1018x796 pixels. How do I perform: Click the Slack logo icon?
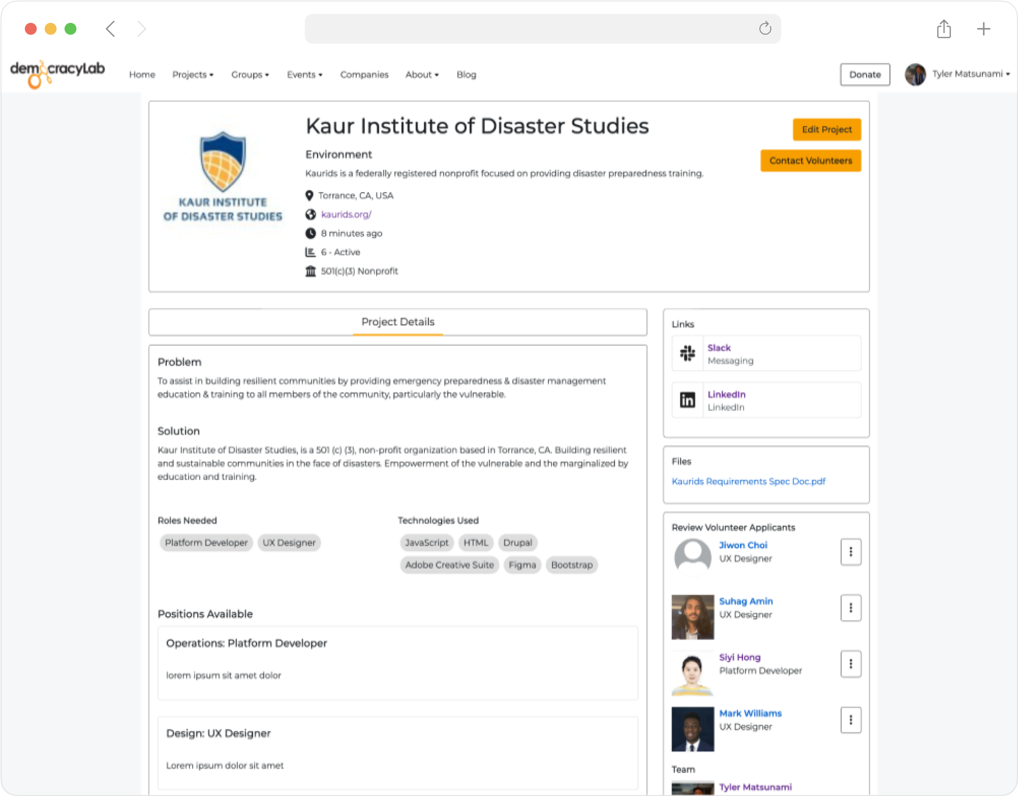coord(687,354)
